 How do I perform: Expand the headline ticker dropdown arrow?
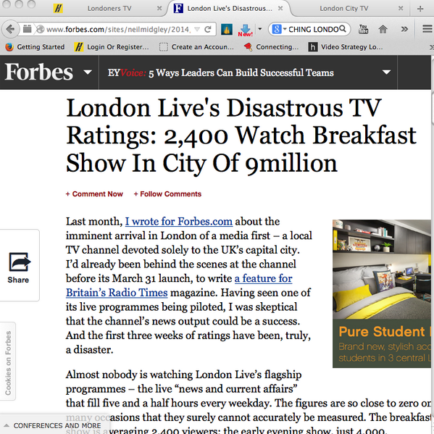(386, 72)
